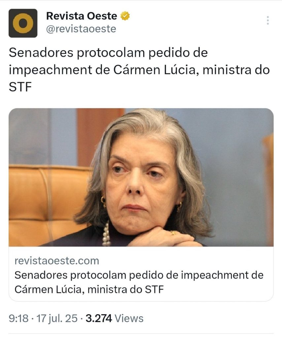Open the article preview photo
Image resolution: width=282 pixels, height=338 pixels.
(141, 177)
